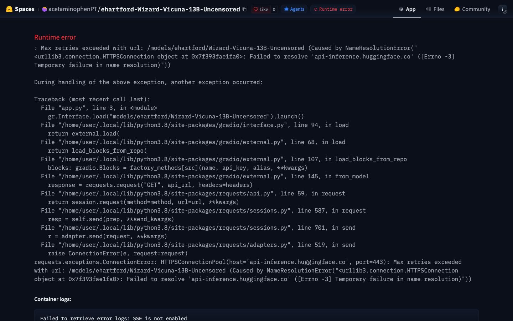Switch to the App tab
513x321 pixels.
pyautogui.click(x=407, y=9)
